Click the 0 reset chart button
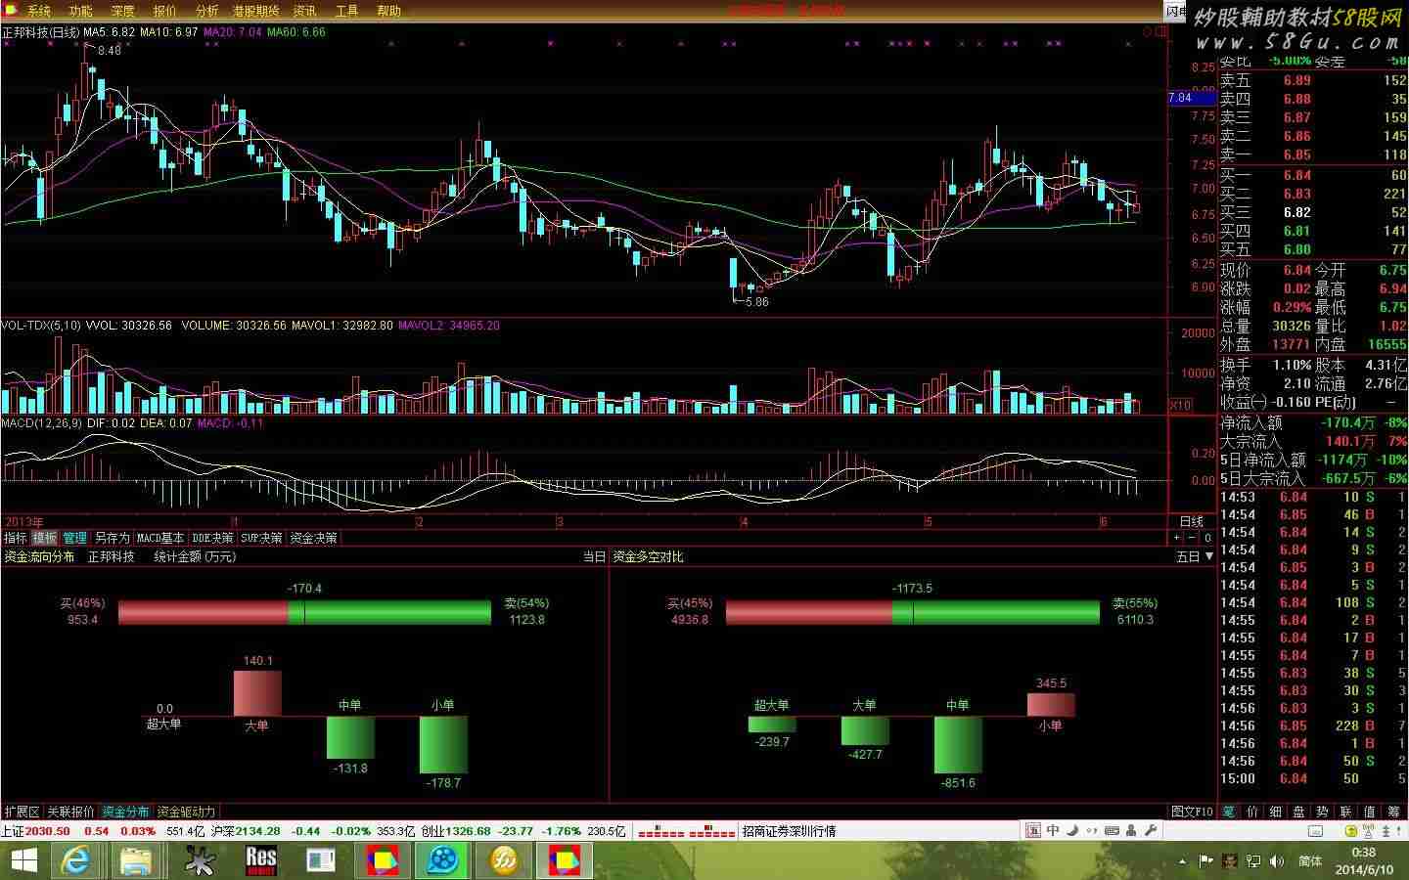 [x=1207, y=538]
